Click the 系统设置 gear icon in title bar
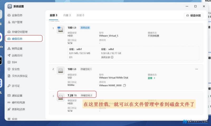The height and width of the screenshot is (126, 211). click(10, 6)
